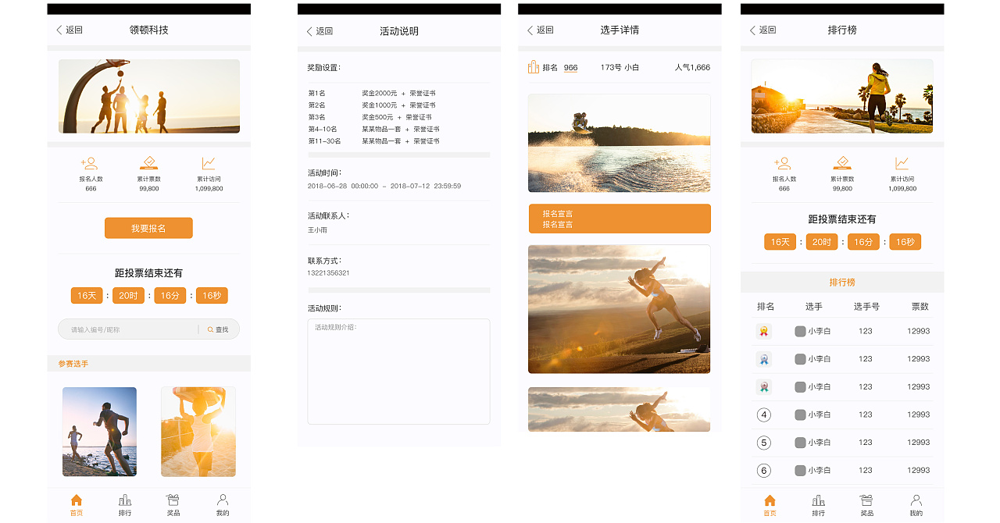The image size is (1000, 523).
Task: Open the orange 报名宣言 banner
Action: pyautogui.click(x=619, y=219)
